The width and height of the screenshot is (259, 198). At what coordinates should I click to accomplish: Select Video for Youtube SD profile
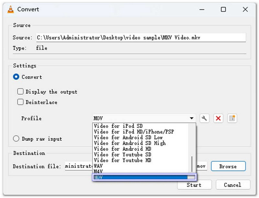point(141,154)
